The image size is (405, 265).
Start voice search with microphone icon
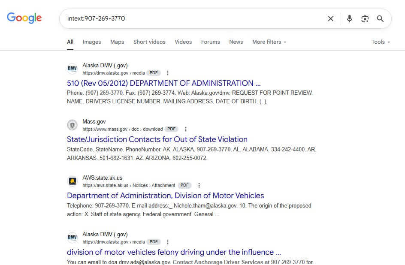(x=350, y=18)
